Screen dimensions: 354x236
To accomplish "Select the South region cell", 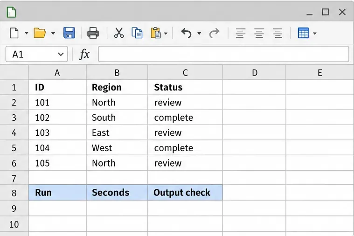I will click(x=117, y=118).
